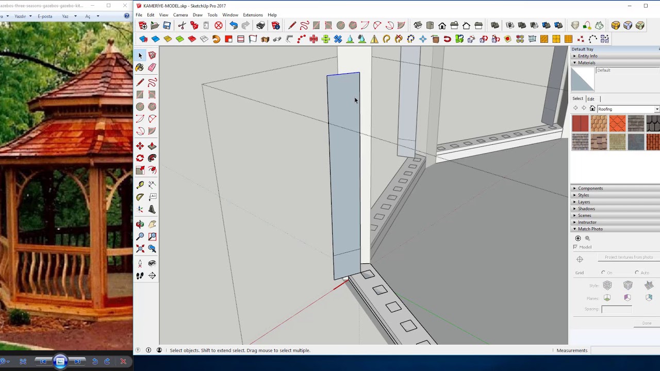Select the Eraser tool
The height and width of the screenshot is (371, 660).
point(152,68)
